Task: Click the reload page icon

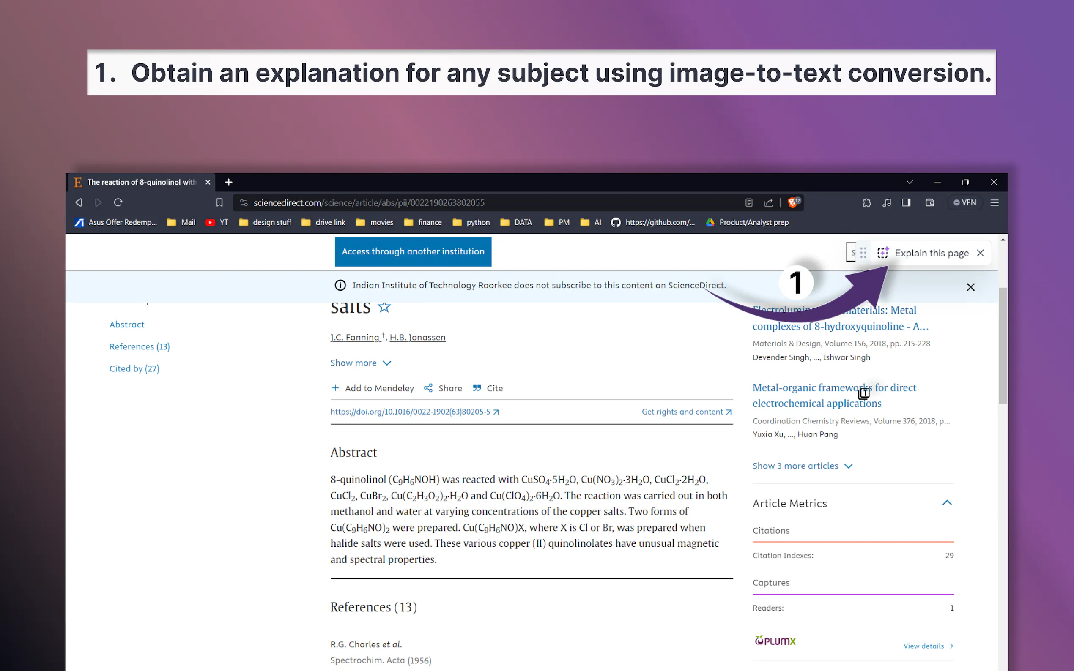Action: pos(118,202)
